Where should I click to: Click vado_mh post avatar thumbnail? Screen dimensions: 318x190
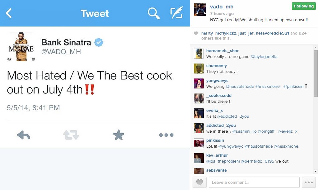[x=200, y=10]
